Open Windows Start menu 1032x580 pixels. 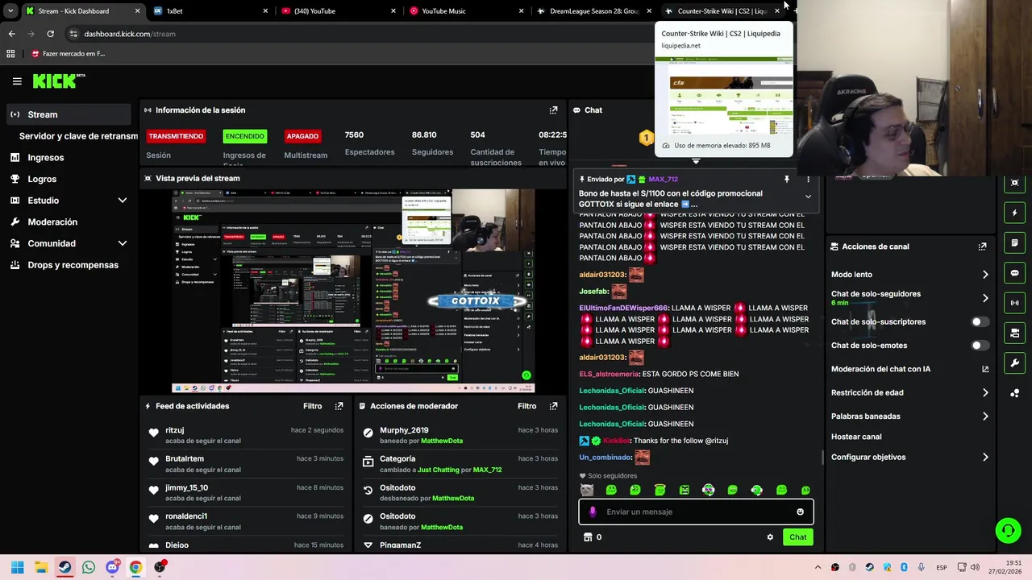click(18, 567)
